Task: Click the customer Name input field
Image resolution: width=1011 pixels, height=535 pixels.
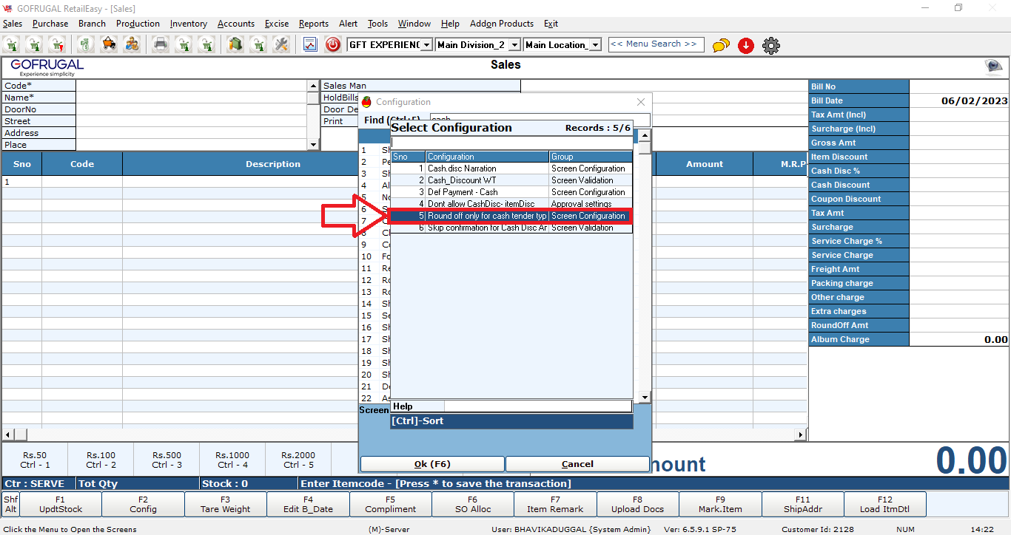Action: (192, 98)
